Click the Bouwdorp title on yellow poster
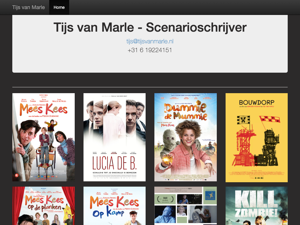The width and height of the screenshot is (300, 225). click(257, 102)
